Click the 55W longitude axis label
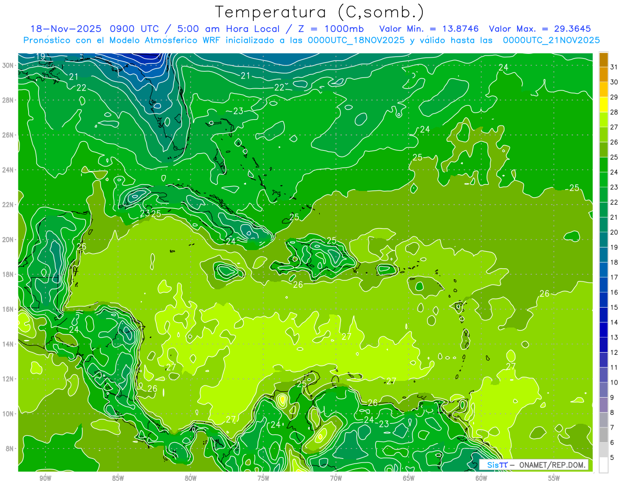Viewport: 628px width, 485px height. pyautogui.click(x=554, y=478)
